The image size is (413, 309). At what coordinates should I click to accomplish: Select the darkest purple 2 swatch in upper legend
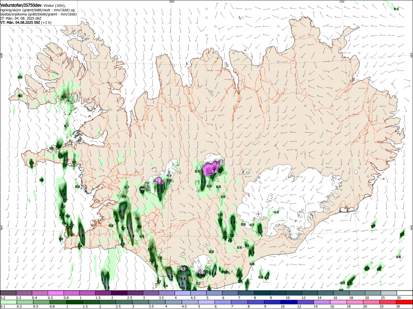pyautogui.click(x=119, y=293)
